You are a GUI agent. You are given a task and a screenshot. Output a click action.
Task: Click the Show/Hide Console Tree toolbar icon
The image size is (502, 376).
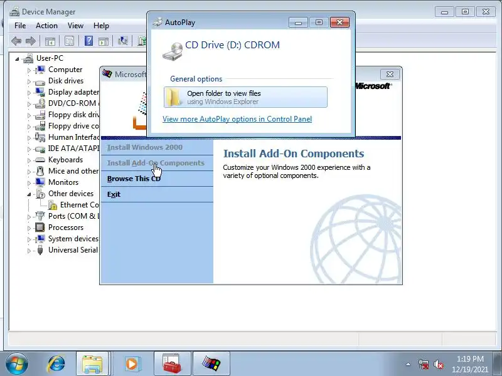click(50, 41)
